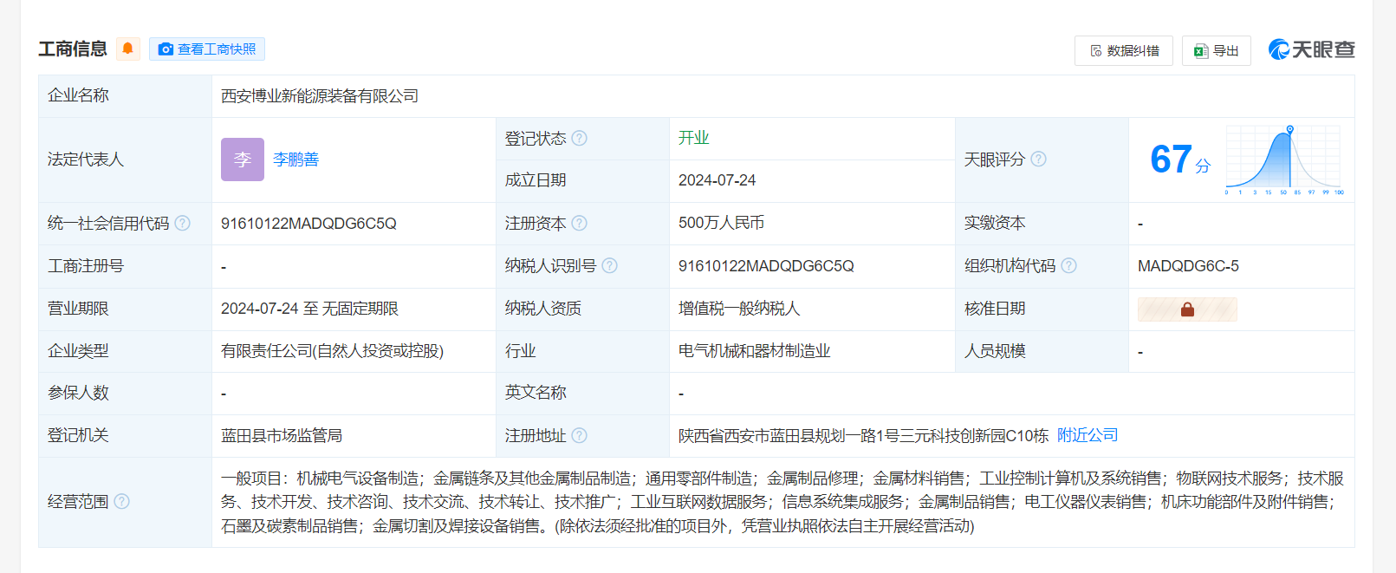Click 导出 export button
Viewport: 1396px width, 573px height.
point(1217,51)
